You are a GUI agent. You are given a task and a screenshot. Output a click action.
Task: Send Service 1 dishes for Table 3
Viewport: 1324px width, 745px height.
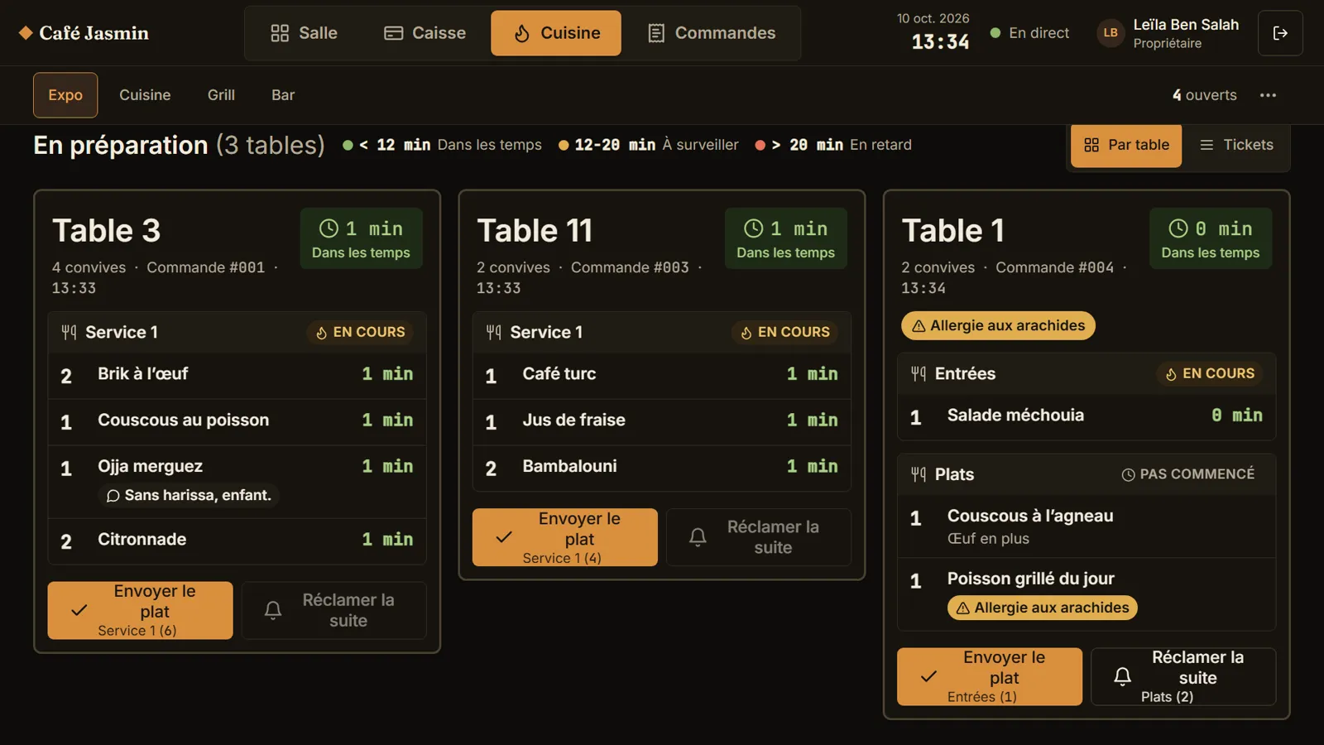point(140,610)
